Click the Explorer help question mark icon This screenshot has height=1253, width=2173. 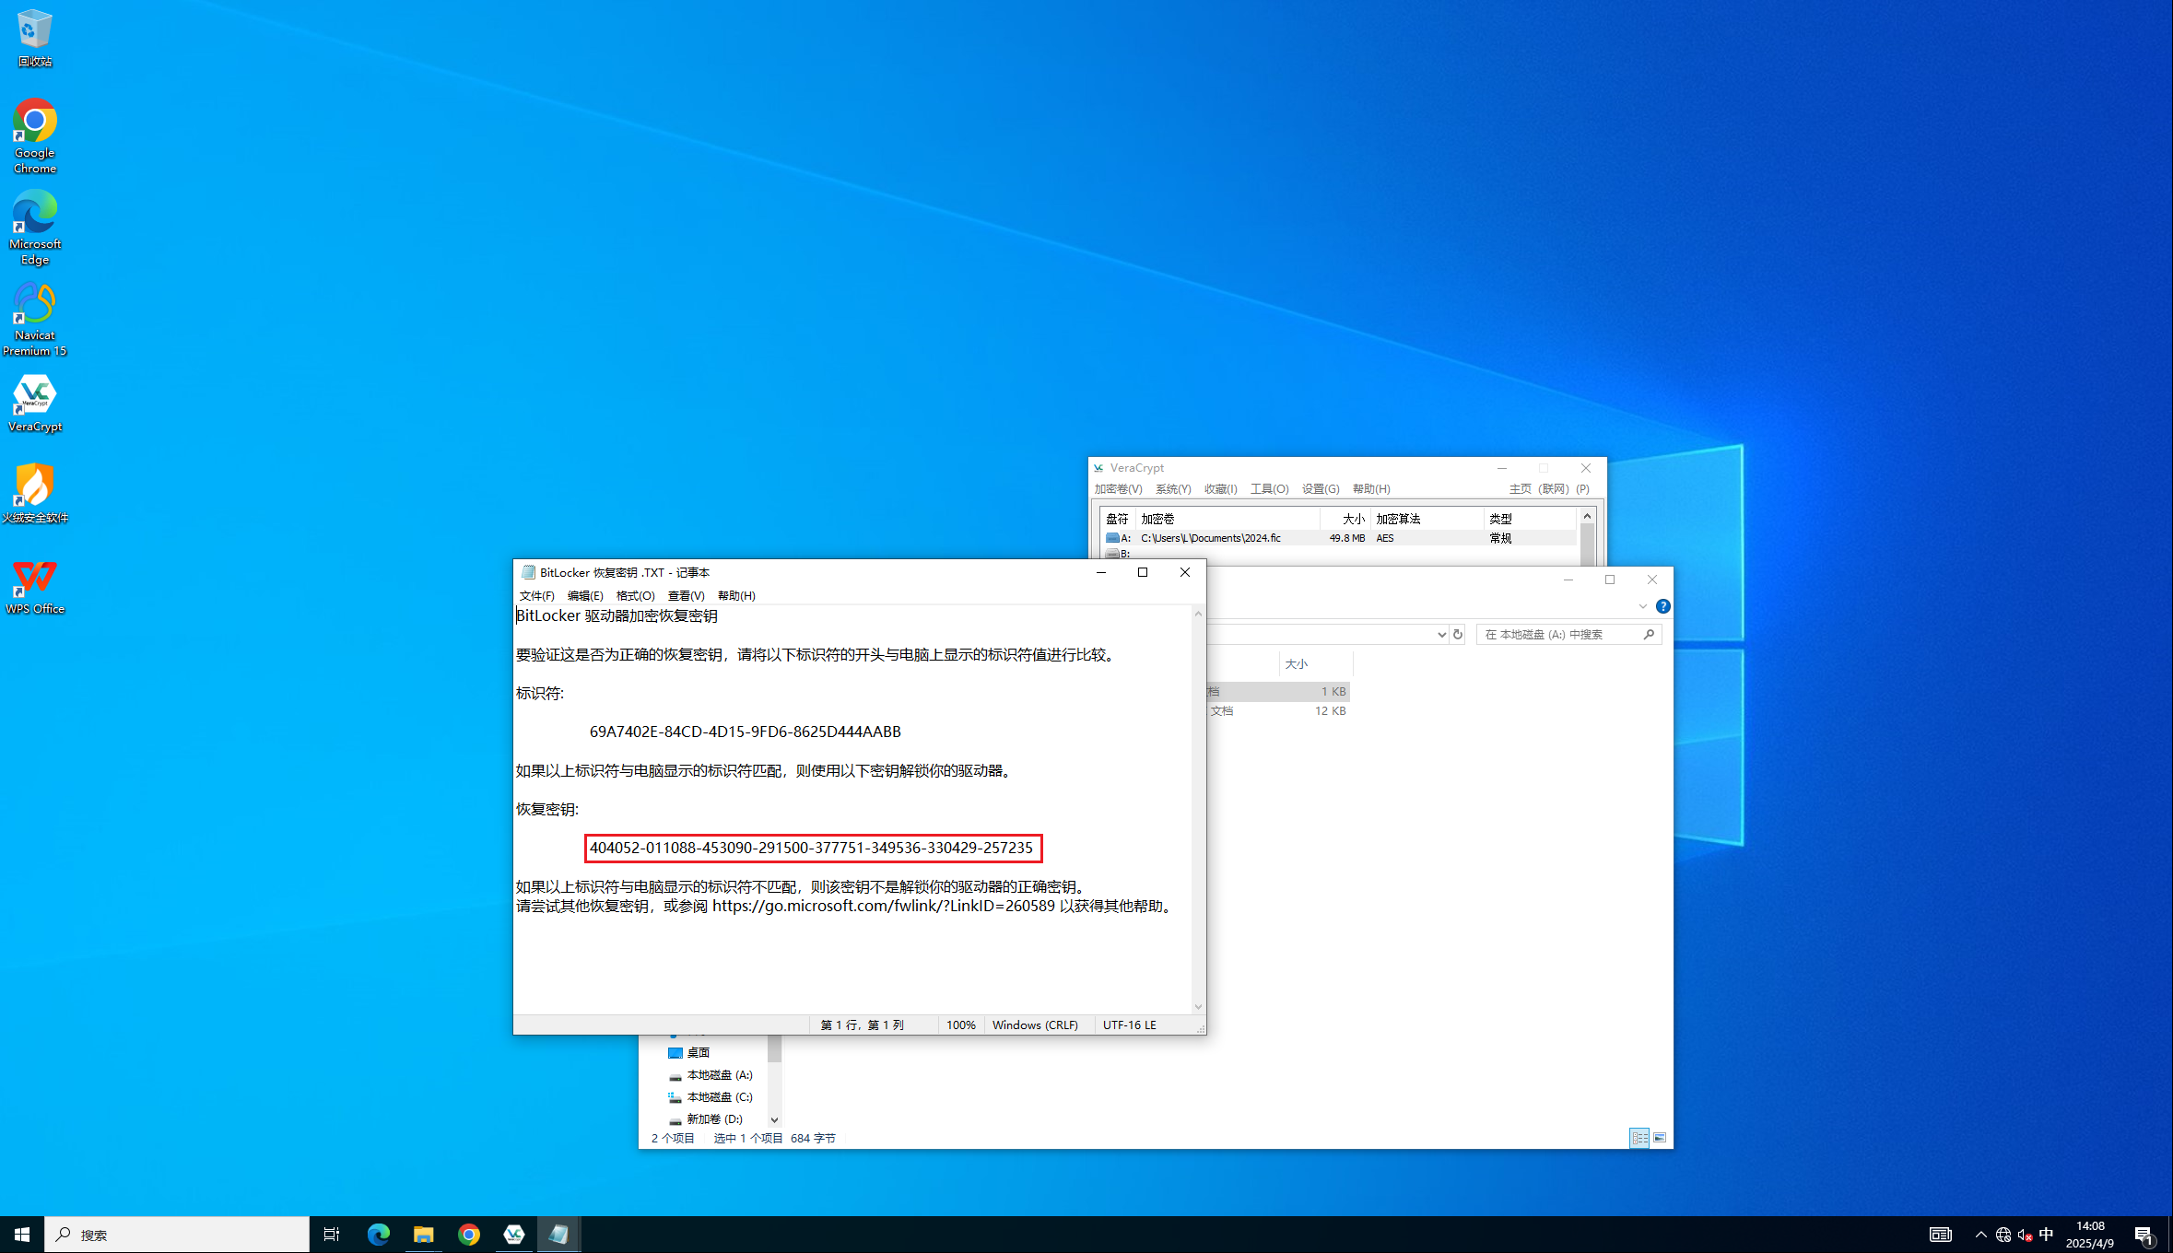coord(1662,606)
